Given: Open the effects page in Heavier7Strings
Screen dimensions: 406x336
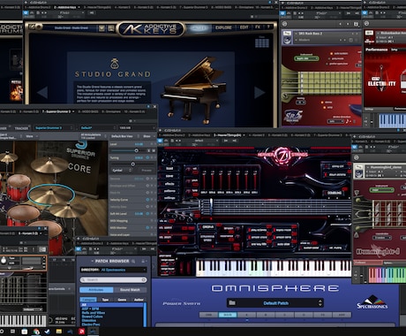Looking at the screenshot, I should click(x=169, y=184).
